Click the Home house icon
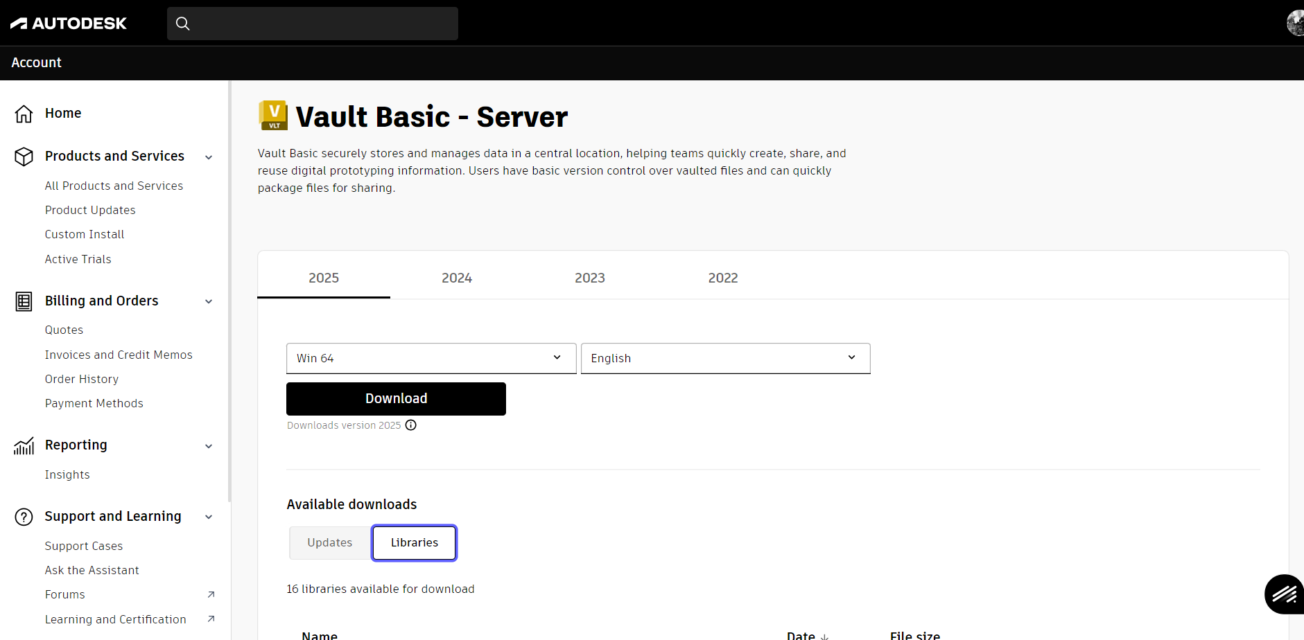The height and width of the screenshot is (640, 1304). click(24, 114)
